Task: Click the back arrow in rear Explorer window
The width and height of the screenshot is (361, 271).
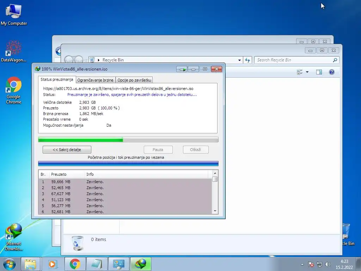Action: [x=59, y=51]
